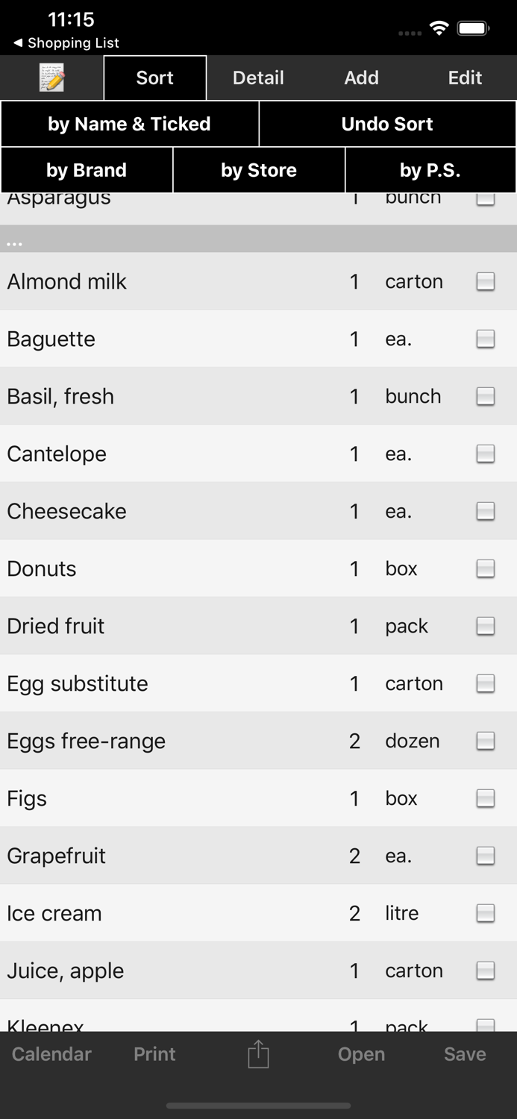Screen dimensions: 517x1119
Task: Expand the collapsed separator row
Action: [x=258, y=239]
